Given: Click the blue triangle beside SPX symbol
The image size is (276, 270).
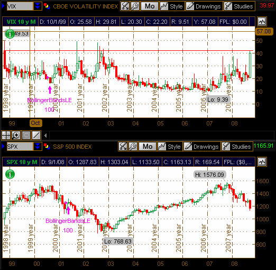Looking at the screenshot, I should 3,146.
